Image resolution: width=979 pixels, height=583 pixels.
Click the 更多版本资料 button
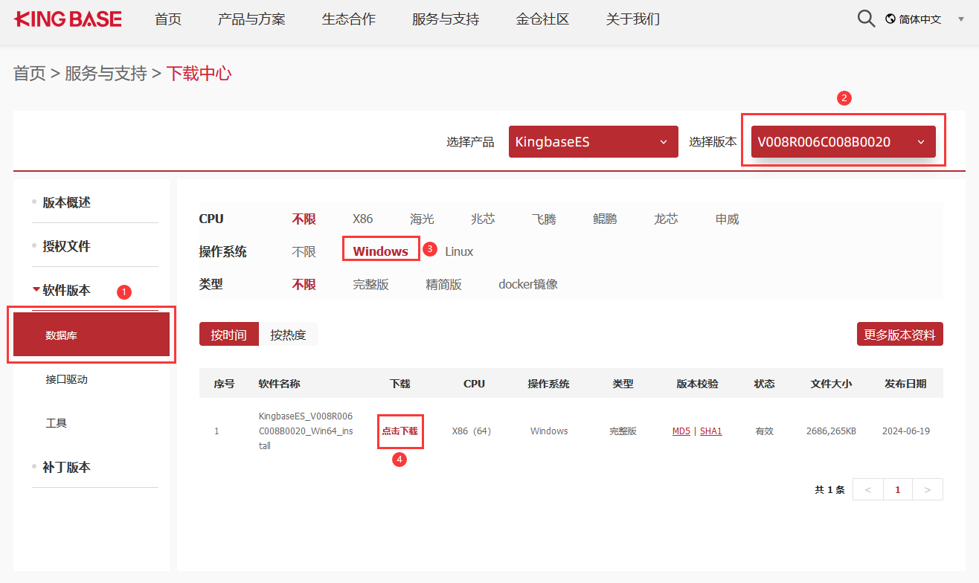click(899, 335)
